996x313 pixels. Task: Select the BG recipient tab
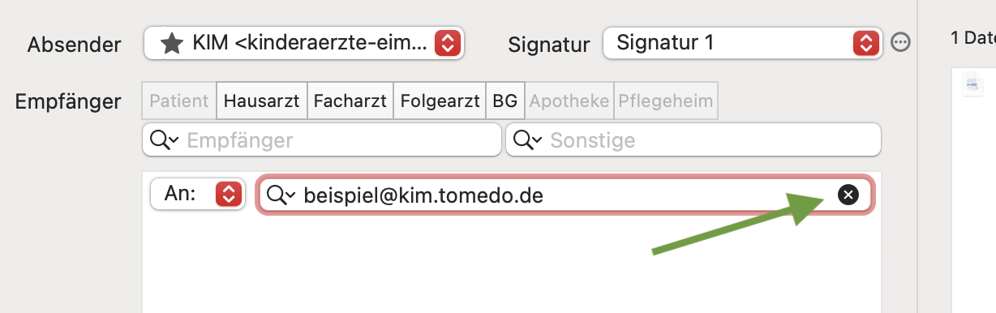tap(504, 101)
